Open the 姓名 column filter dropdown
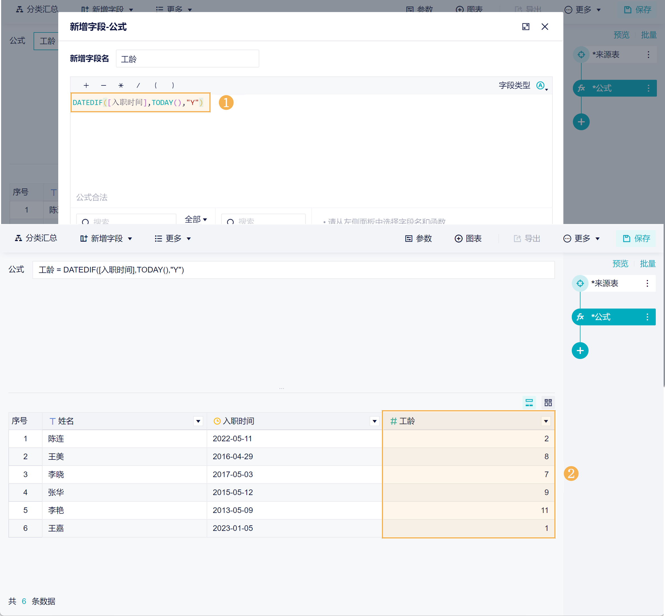The width and height of the screenshot is (665, 616). [x=198, y=421]
